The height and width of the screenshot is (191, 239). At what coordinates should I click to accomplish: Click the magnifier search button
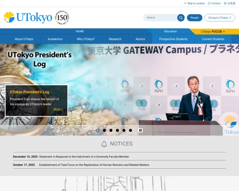click(181, 18)
